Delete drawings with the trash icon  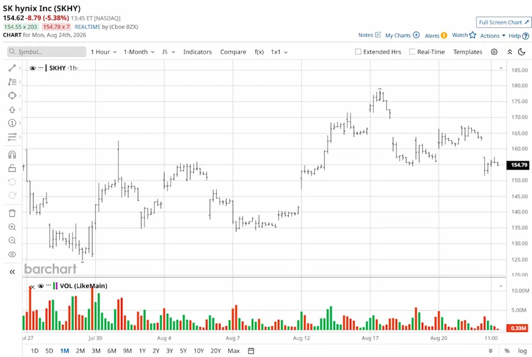point(12,213)
